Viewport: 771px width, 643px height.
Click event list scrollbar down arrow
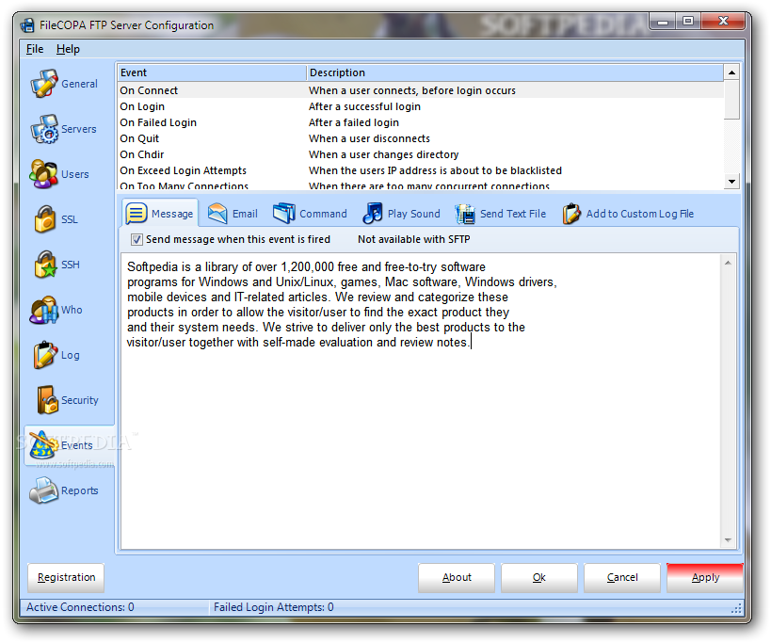(731, 182)
